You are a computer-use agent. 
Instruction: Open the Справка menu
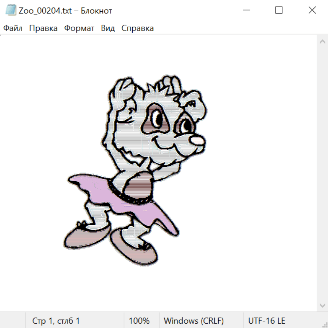pyautogui.click(x=137, y=28)
